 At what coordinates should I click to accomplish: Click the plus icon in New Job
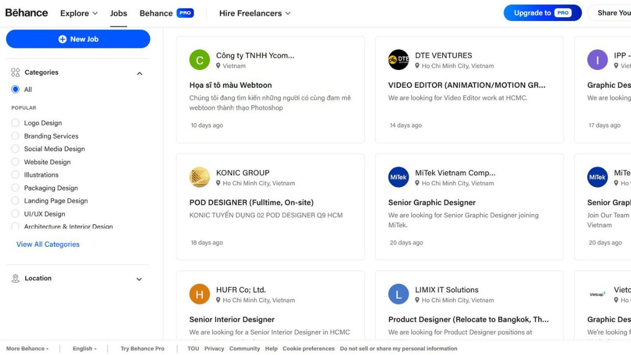[x=63, y=39]
